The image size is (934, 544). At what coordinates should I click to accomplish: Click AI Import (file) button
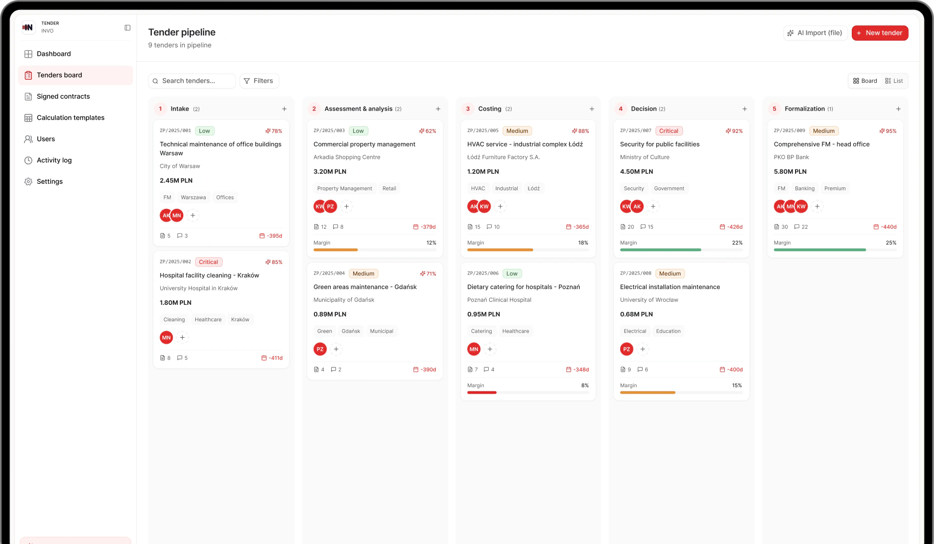click(815, 33)
